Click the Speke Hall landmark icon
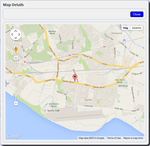This screenshot has height=146, width=150. pos(45,111)
